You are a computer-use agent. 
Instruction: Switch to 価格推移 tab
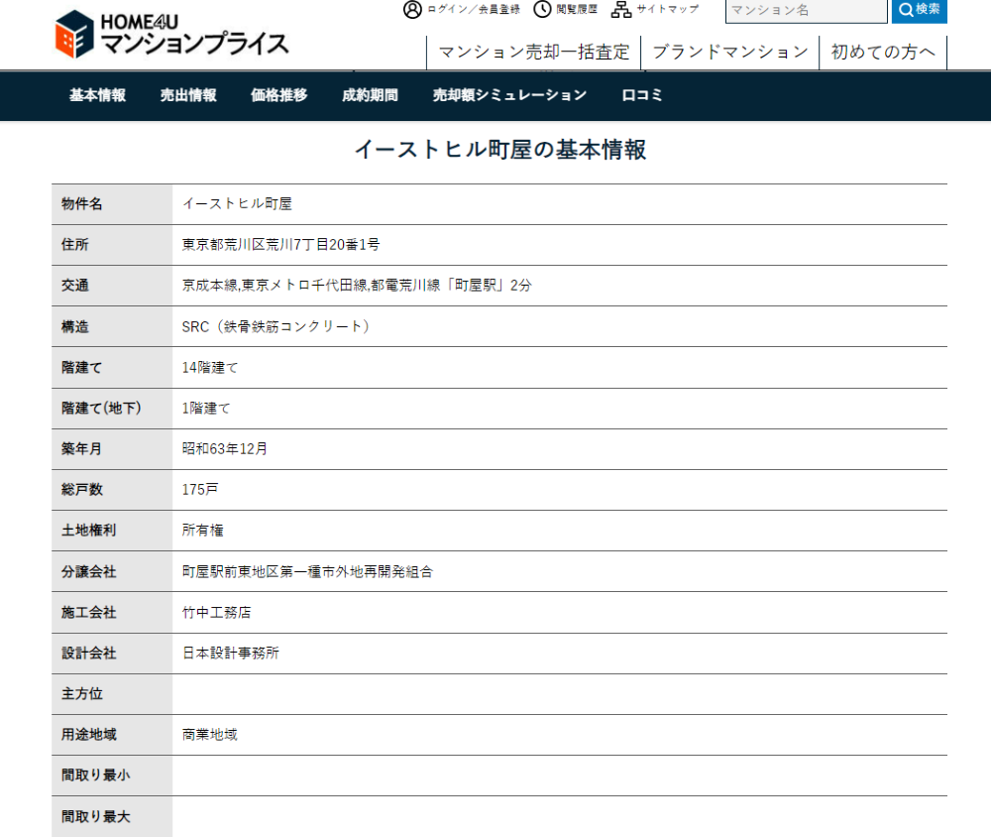click(x=278, y=95)
